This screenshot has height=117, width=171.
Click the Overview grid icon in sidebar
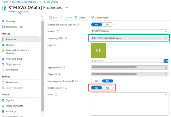tap(3, 21)
